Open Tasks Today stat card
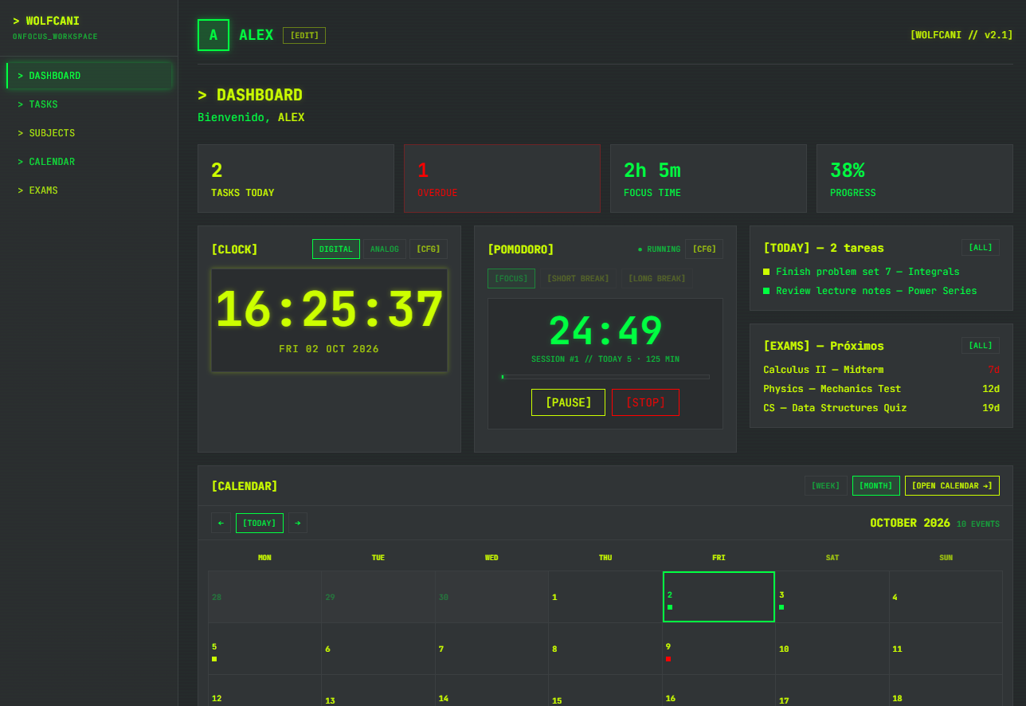Image resolution: width=1026 pixels, height=706 pixels. (x=296, y=178)
